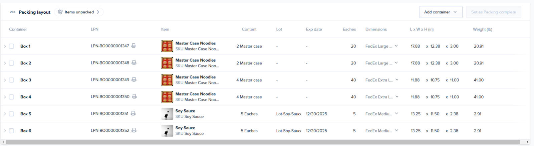Click print icon for LPN-BO0000001350
The width and height of the screenshot is (534, 146).
[134, 97]
